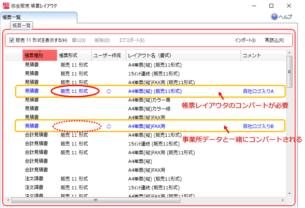The image size is (305, 208).
Task: Click the Yayoi Hanbai app icon in title bar
Action: [6, 5]
